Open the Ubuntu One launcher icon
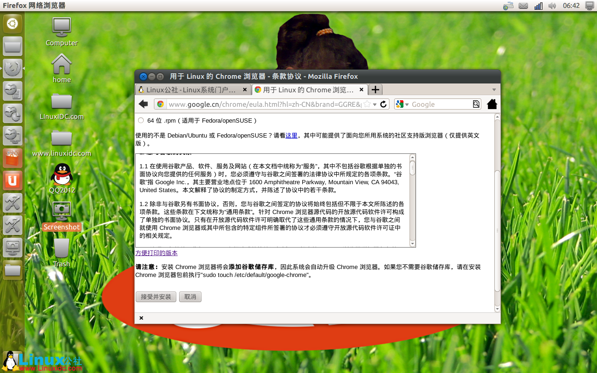This screenshot has height=373, width=597. [x=13, y=180]
